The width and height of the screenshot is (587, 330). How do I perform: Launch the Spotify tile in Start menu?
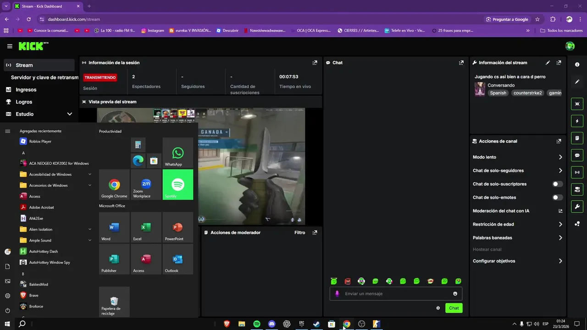click(178, 185)
